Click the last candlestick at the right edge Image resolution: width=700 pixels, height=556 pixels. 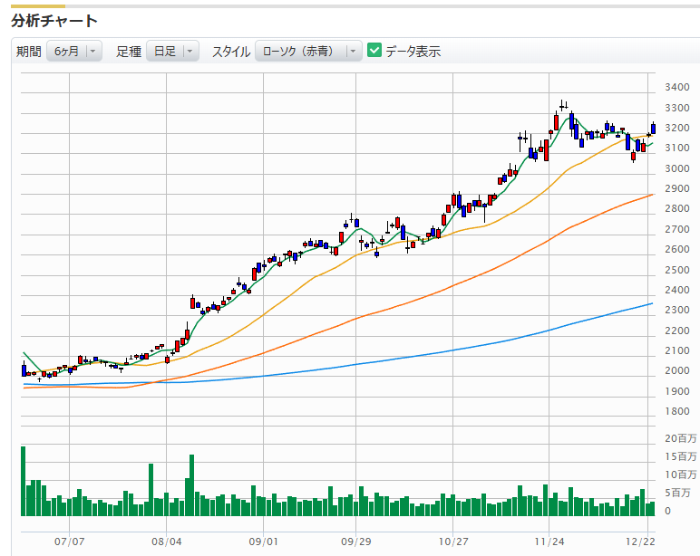[x=653, y=129]
